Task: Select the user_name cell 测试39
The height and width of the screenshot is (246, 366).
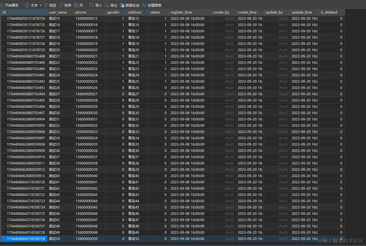Action: [61, 170]
